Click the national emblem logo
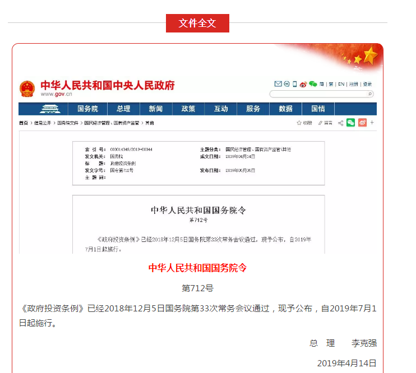The image size is (416, 373). pyautogui.click(x=27, y=88)
